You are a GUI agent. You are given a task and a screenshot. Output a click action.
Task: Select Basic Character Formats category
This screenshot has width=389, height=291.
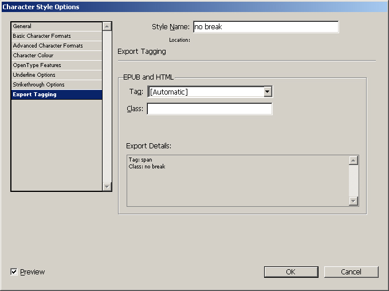point(57,36)
